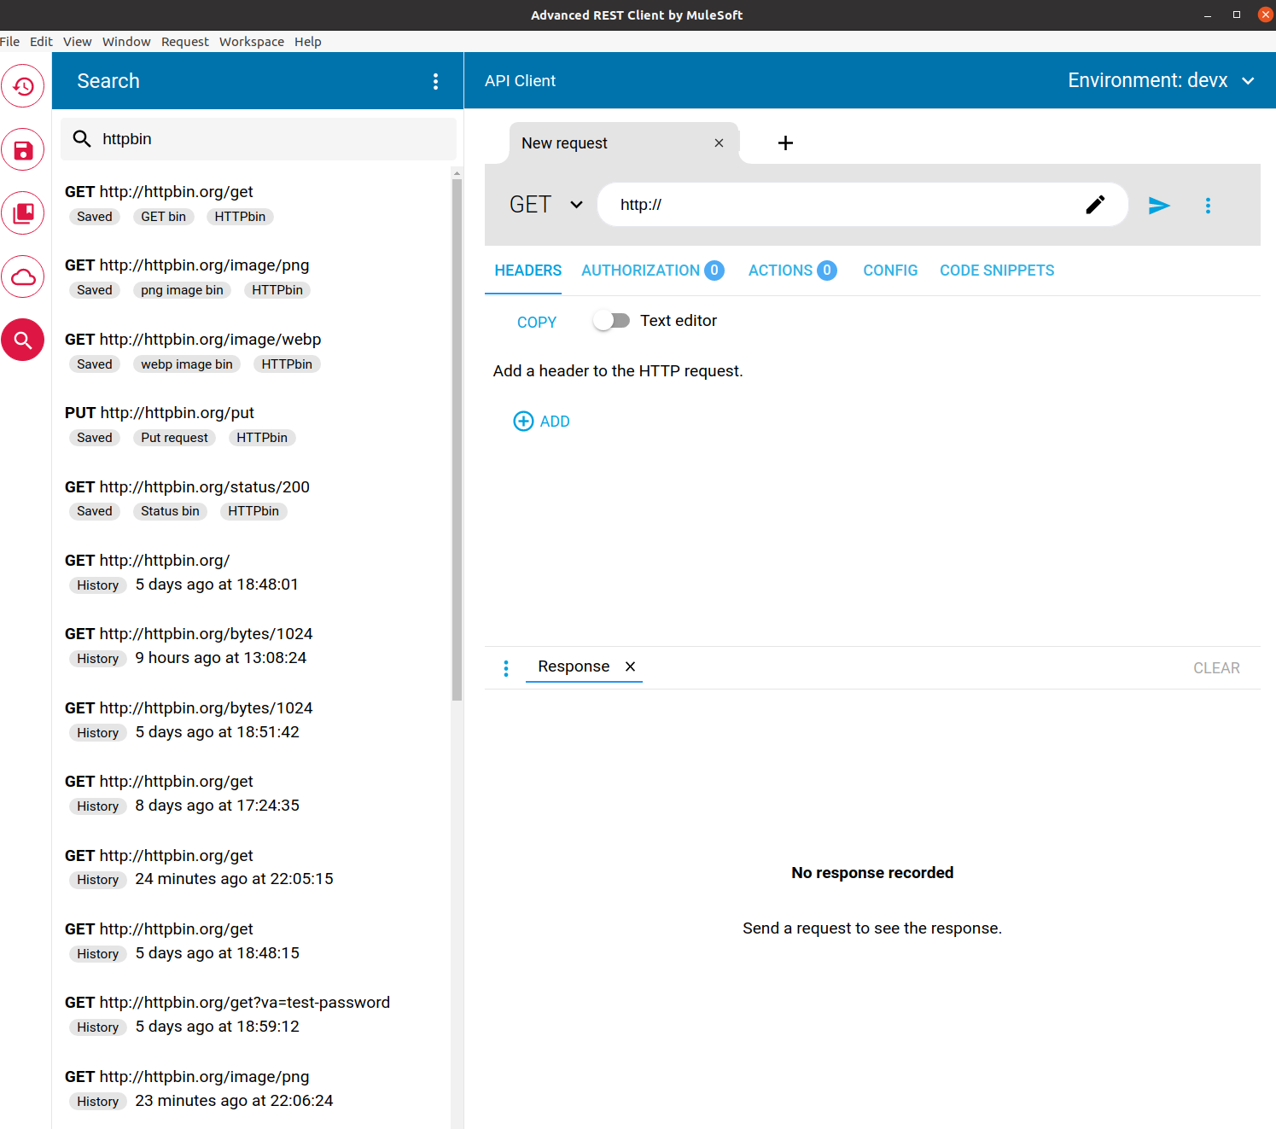Switch to the HEADERS tab

tap(528, 271)
